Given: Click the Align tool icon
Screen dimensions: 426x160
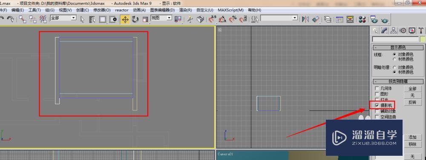Looking at the screenshot, I should (316, 19).
